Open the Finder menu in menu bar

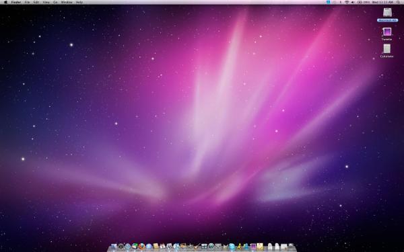(16, 2)
